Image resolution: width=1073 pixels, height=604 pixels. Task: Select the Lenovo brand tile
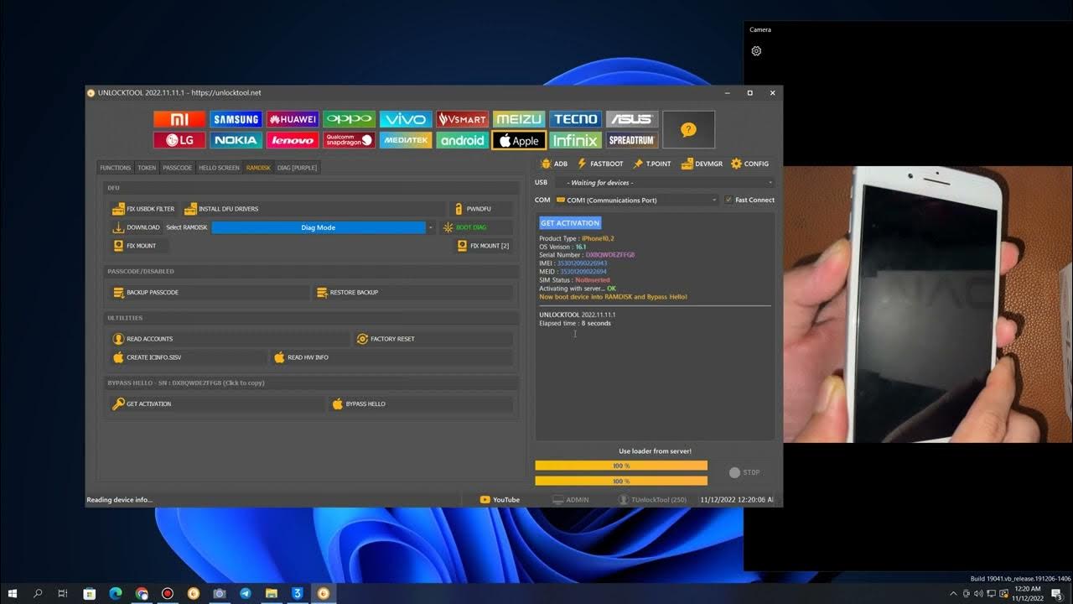(x=293, y=140)
